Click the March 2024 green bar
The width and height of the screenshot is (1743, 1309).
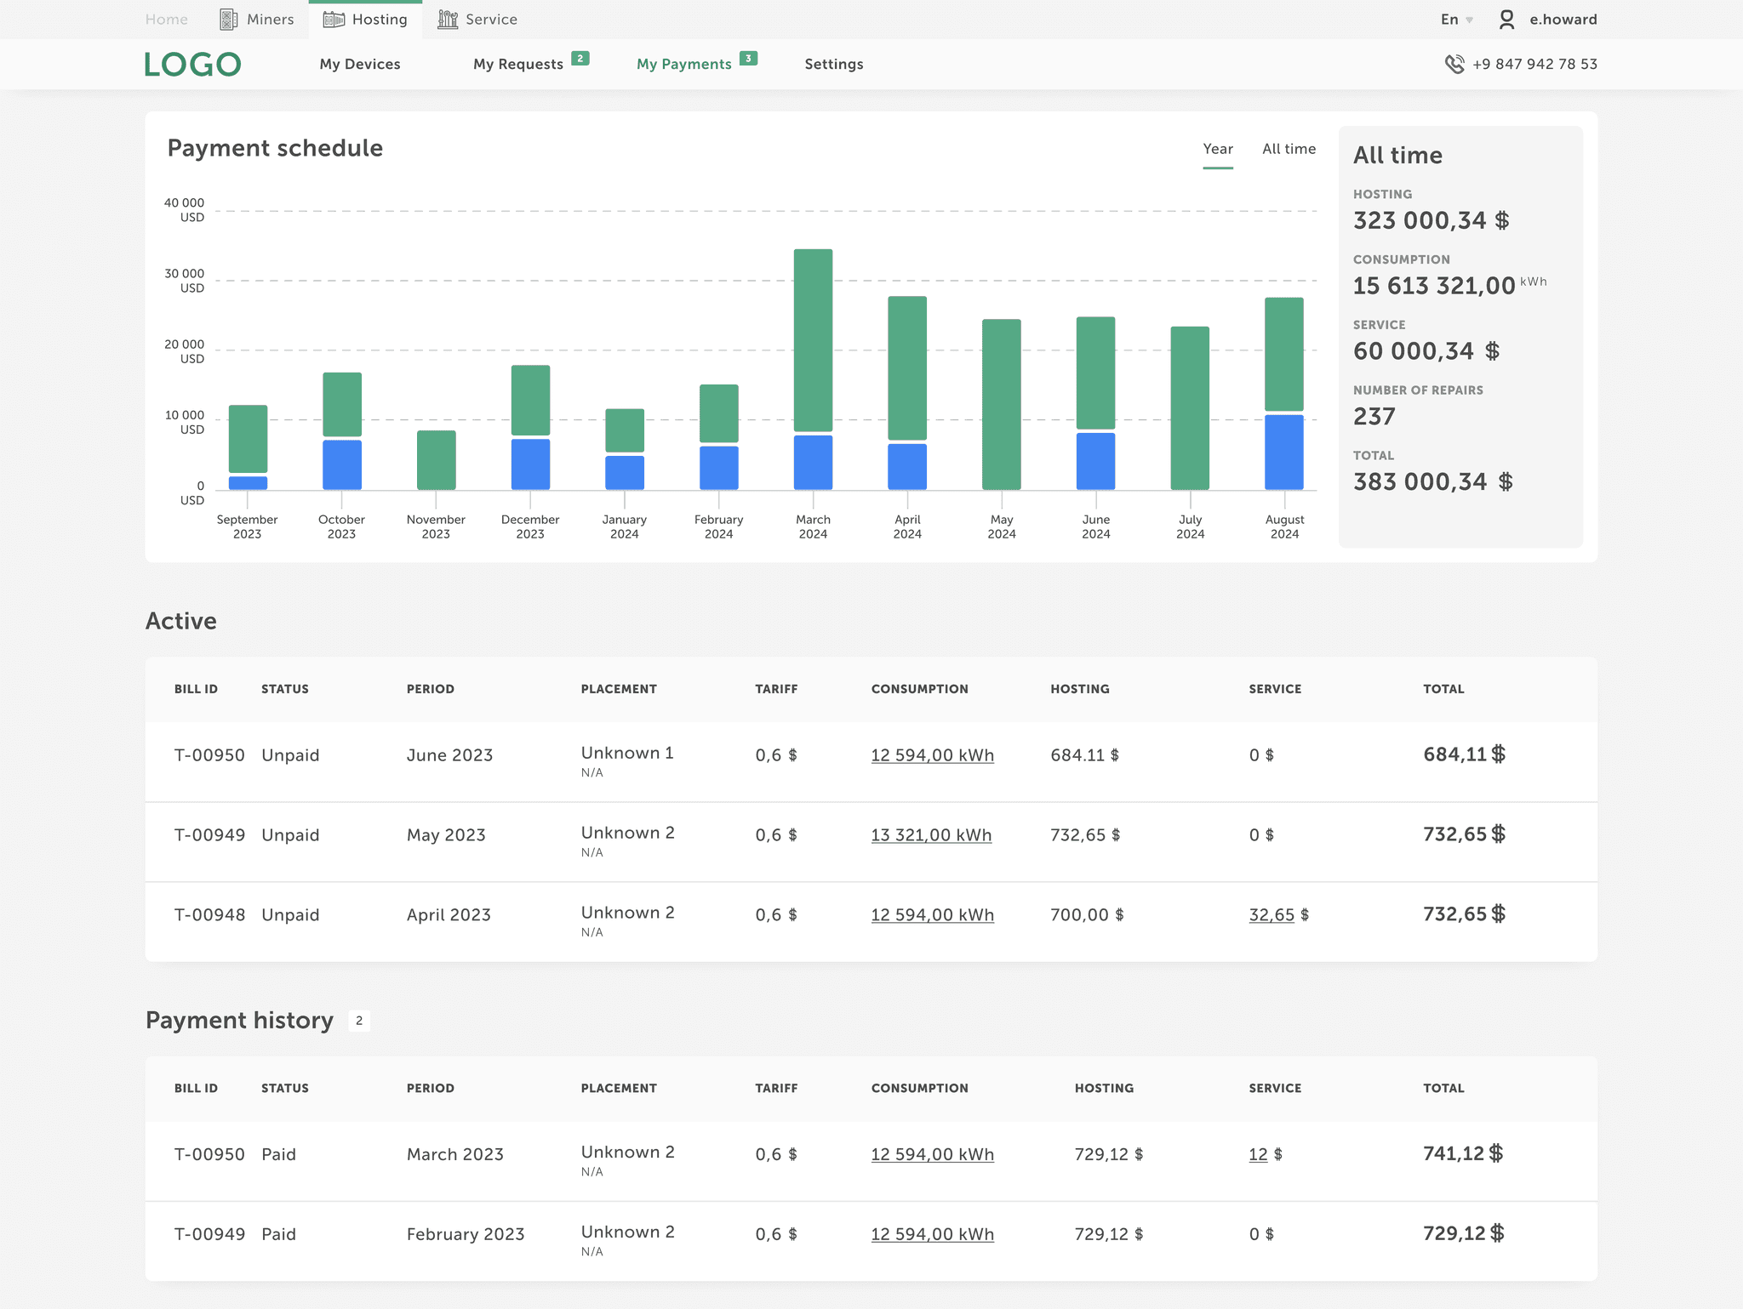point(813,340)
